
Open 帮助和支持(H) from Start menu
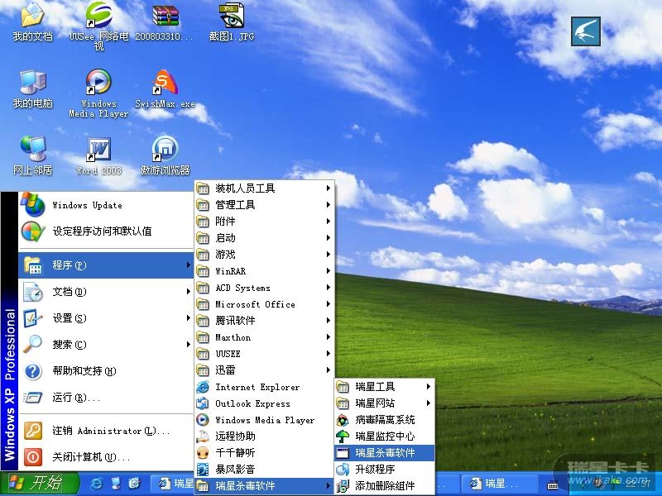[106, 371]
